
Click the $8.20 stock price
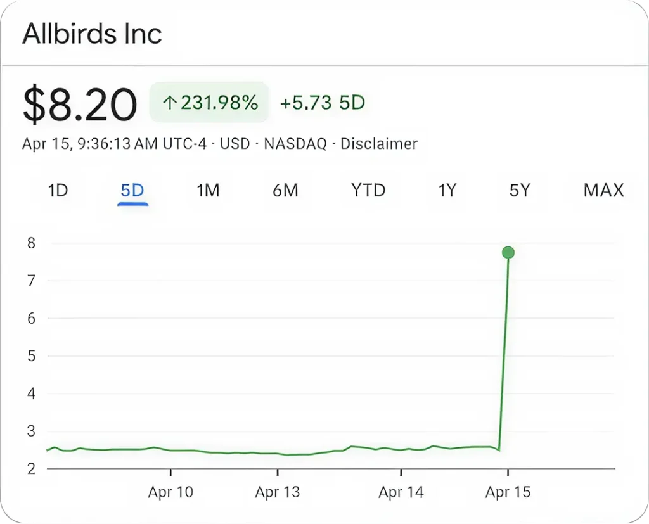[x=80, y=105]
